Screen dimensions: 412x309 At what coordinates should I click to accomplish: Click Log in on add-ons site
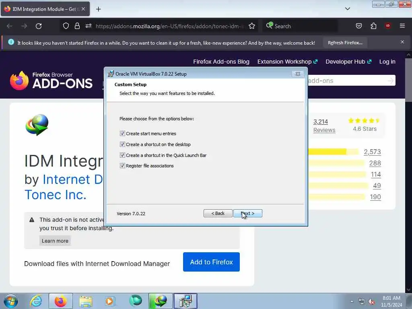(x=387, y=62)
